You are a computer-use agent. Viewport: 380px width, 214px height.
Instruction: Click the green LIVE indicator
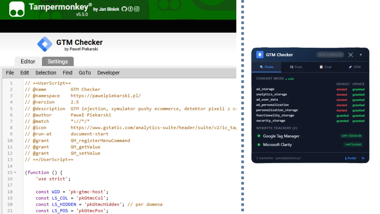click(289, 79)
